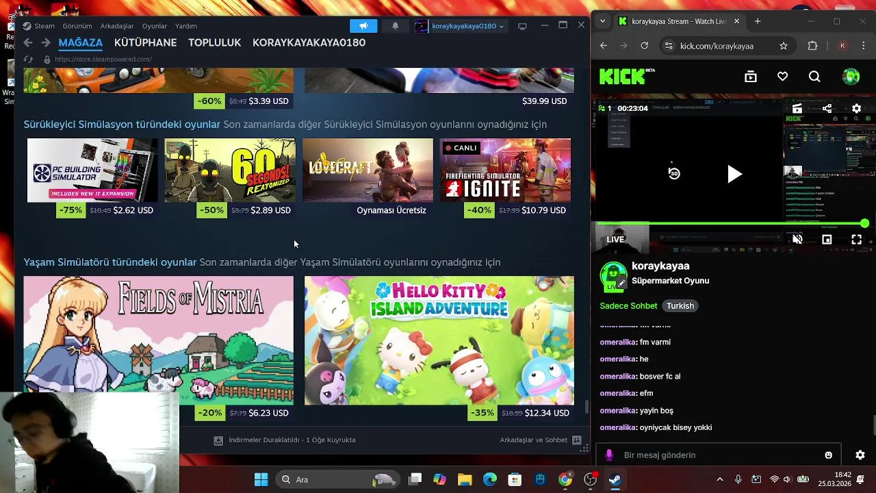Open Yaşam Simülatörü türündeki oyunlar link
The image size is (876, 493).
(110, 262)
